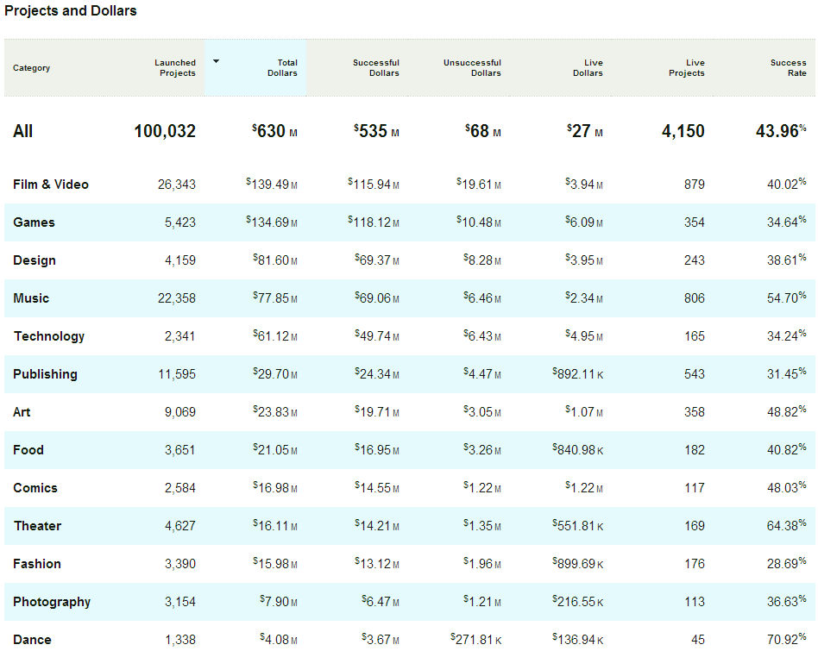Click the Projects and Dollars heading
818x651 pixels.
[71, 10]
